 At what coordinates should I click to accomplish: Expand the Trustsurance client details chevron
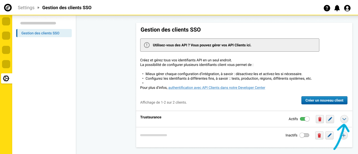coord(344,119)
